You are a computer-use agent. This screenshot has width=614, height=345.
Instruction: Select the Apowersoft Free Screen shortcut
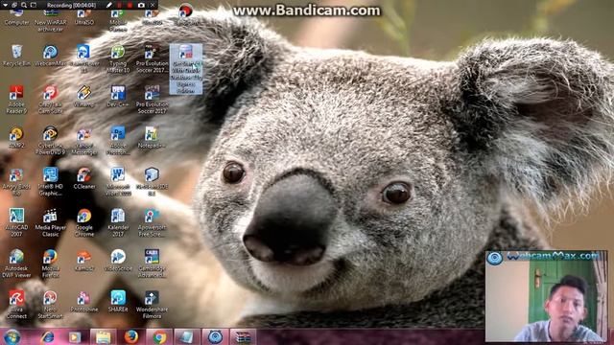[152, 222]
